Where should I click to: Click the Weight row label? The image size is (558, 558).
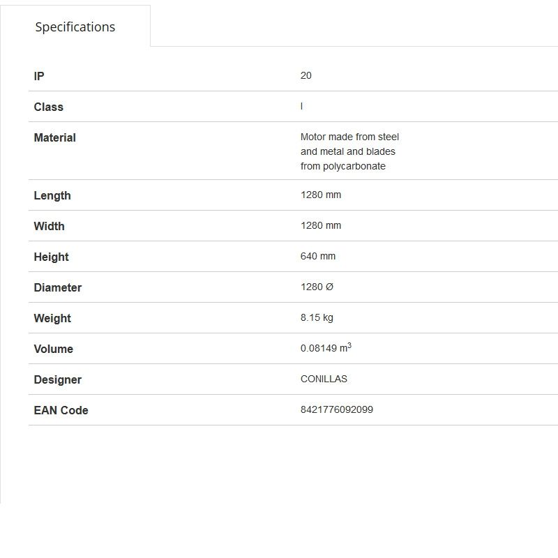(52, 318)
